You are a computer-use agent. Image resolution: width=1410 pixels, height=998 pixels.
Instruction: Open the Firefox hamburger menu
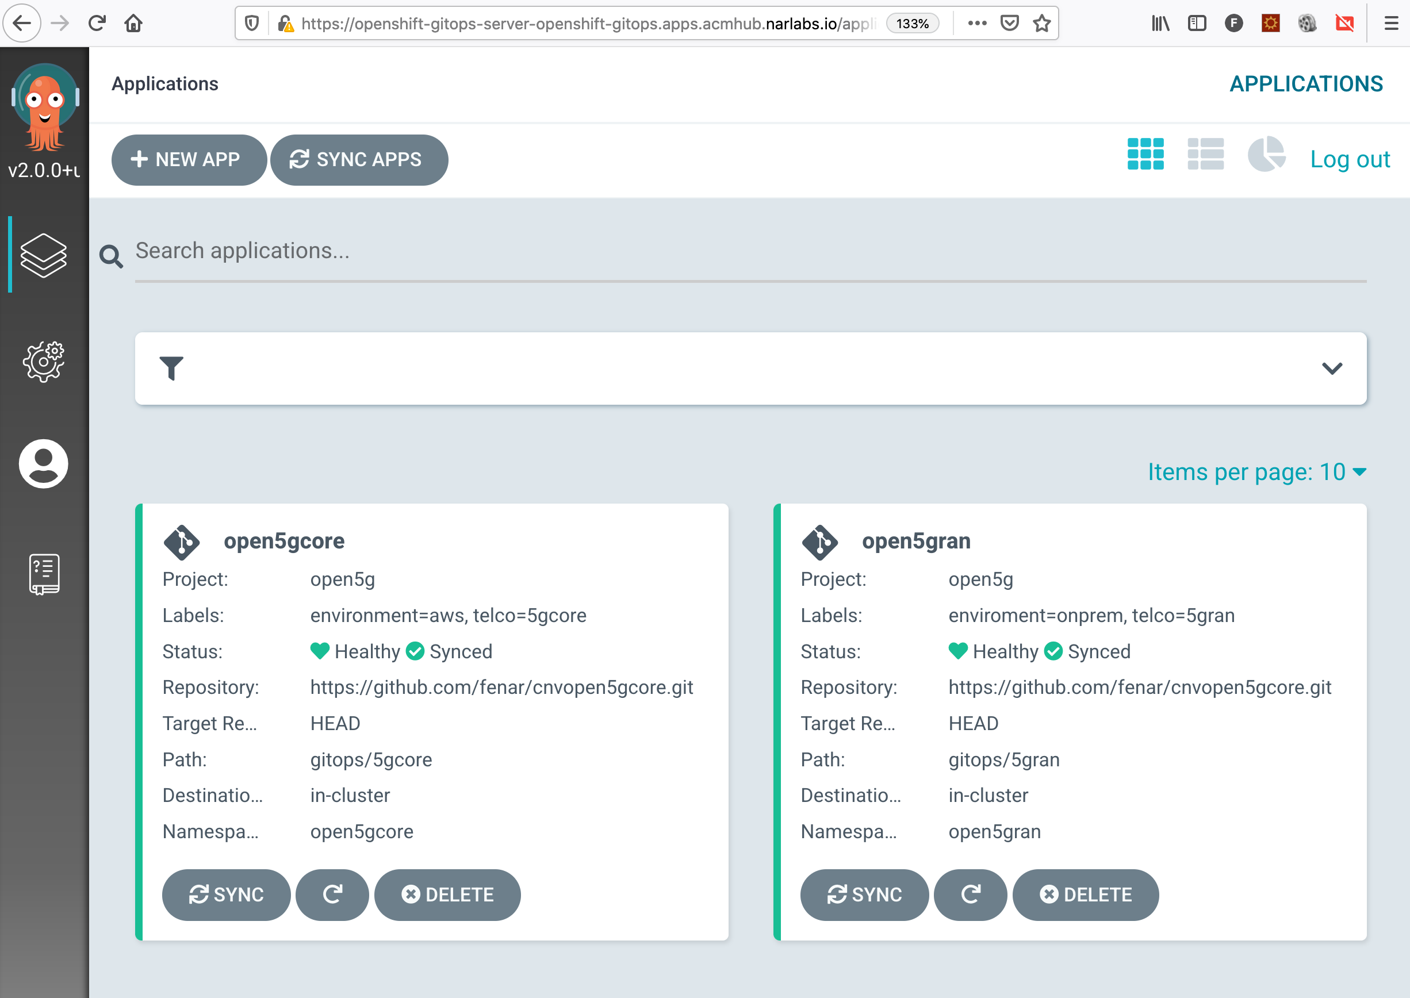pos(1391,24)
